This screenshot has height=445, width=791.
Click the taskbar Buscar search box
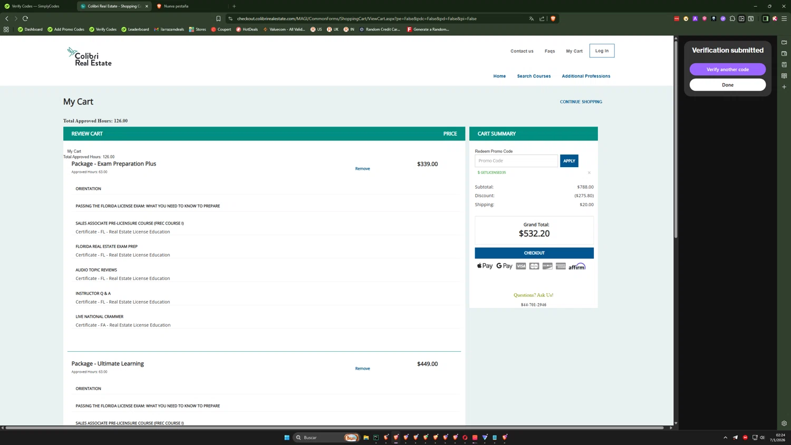point(326,437)
